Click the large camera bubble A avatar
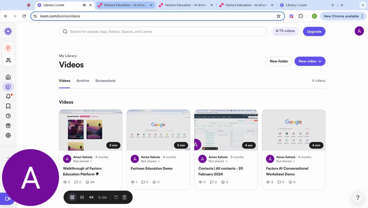Viewport: 368px width, 208px height. (30, 178)
